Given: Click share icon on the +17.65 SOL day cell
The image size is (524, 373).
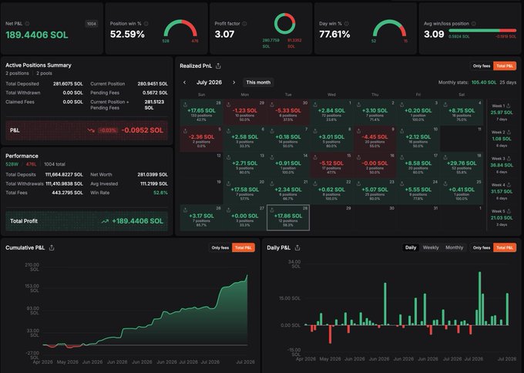Looking at the screenshot, I should (185, 105).
